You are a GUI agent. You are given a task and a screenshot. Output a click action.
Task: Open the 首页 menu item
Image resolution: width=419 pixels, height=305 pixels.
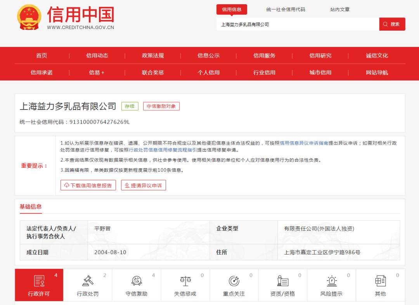tap(42, 56)
